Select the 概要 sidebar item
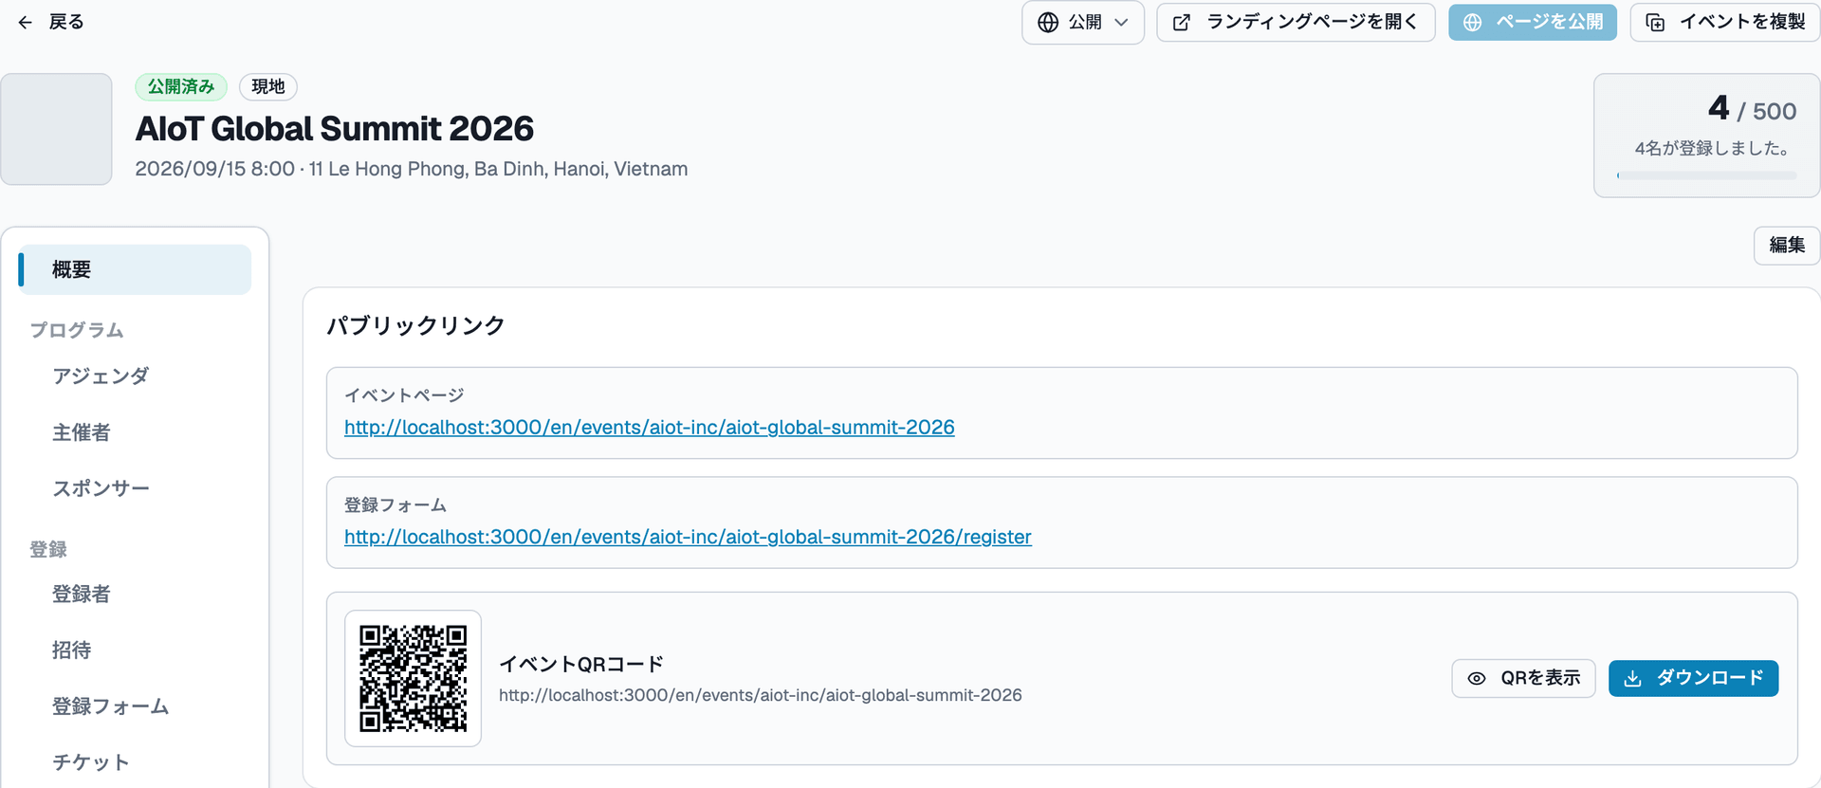1821x788 pixels. click(135, 269)
